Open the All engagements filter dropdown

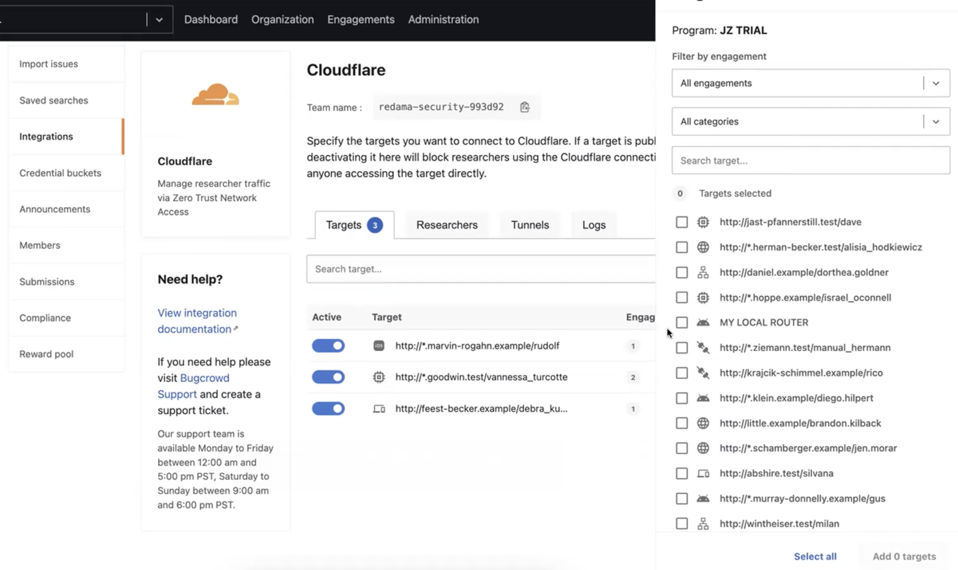pos(811,83)
